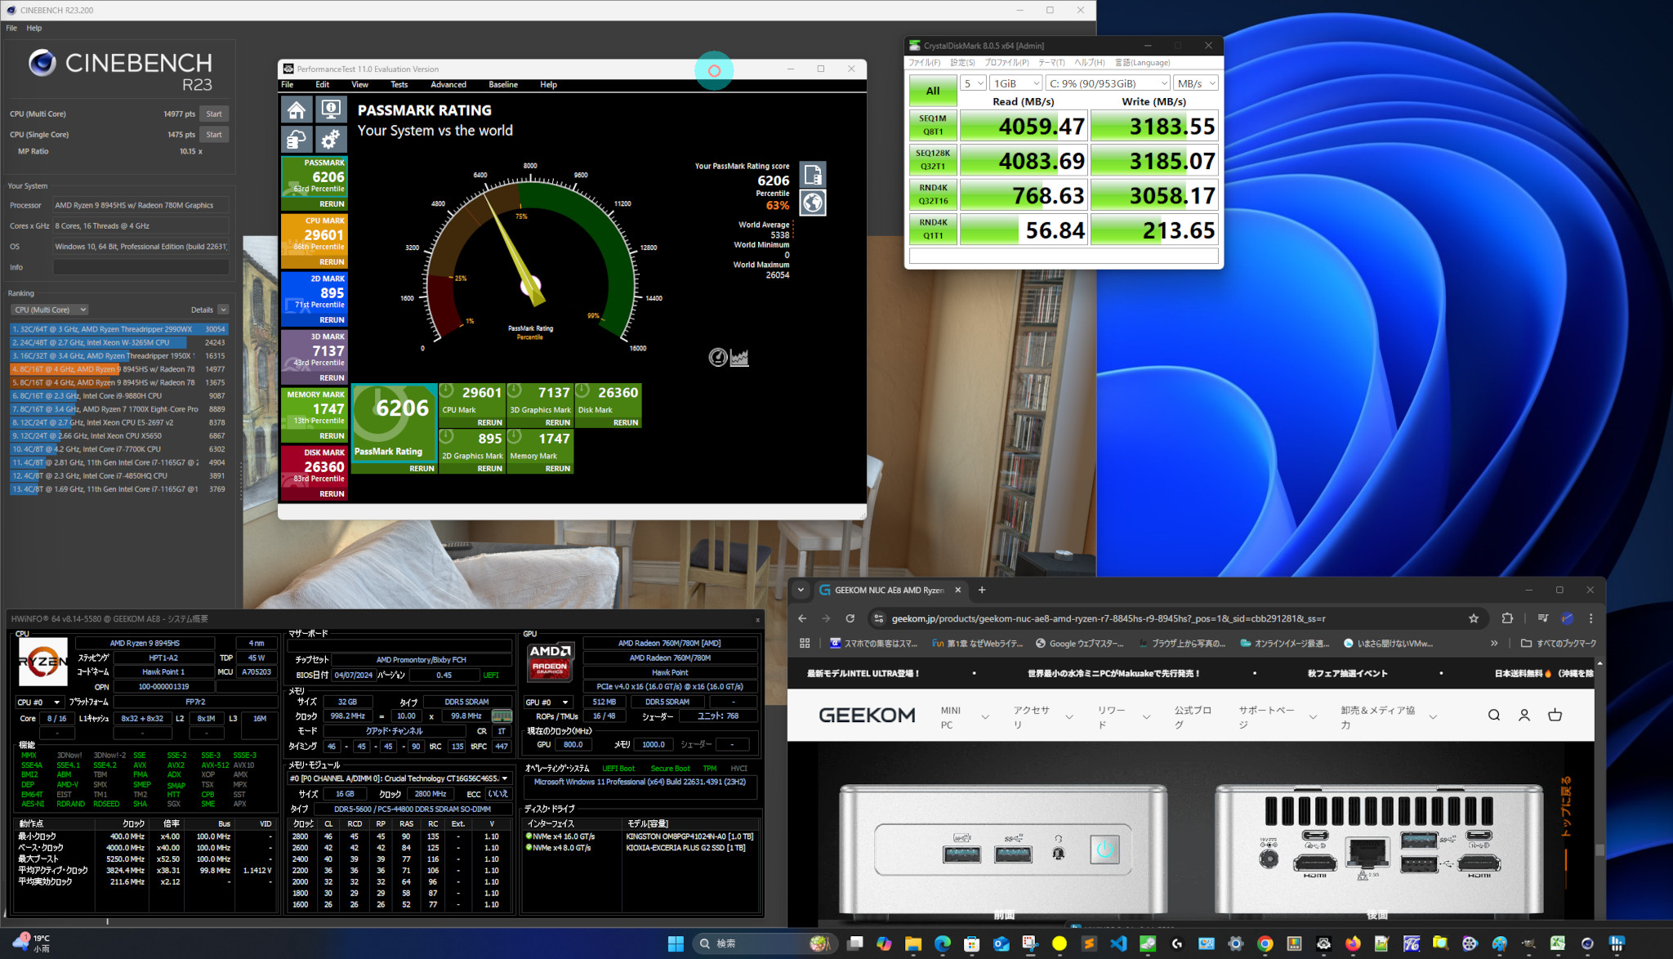Open new Chrome tab plus button
1673x959 pixels.
click(x=982, y=590)
